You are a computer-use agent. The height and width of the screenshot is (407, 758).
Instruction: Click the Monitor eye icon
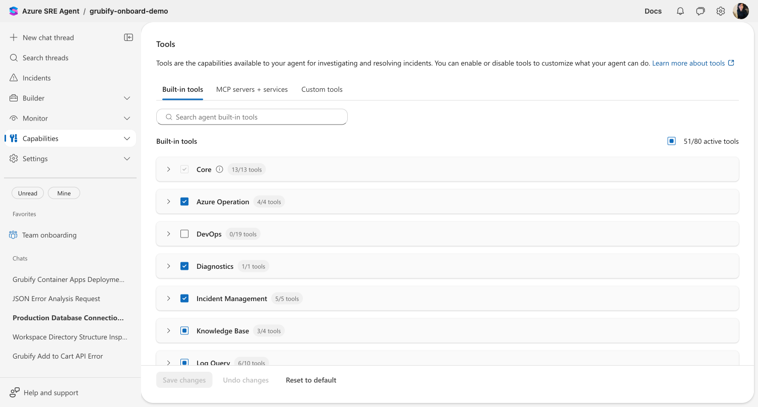(14, 118)
